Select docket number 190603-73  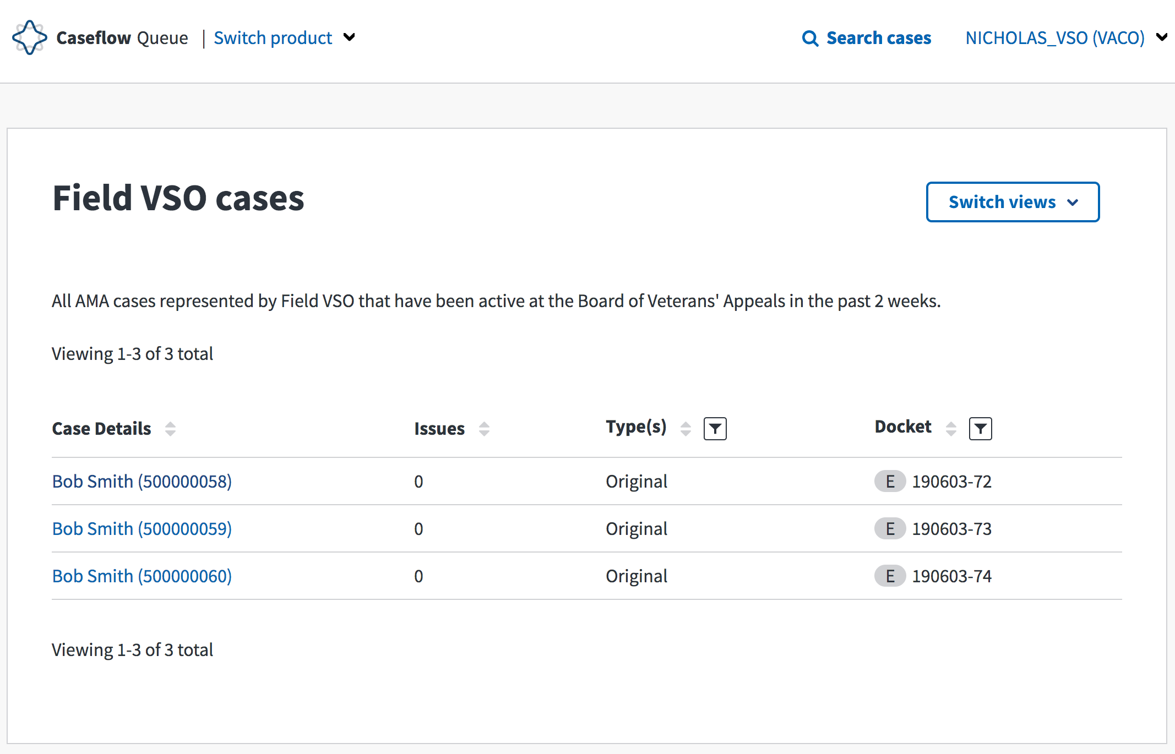[951, 529]
